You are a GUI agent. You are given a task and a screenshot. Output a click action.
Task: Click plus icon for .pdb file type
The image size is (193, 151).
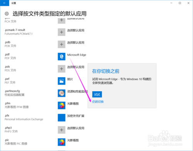coord(61,44)
